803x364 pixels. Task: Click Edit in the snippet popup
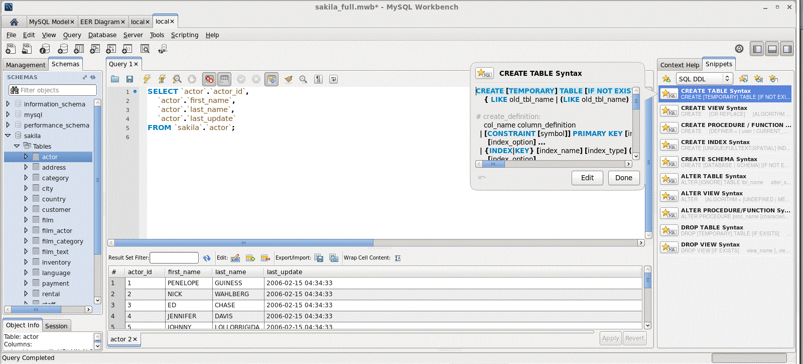tap(587, 178)
